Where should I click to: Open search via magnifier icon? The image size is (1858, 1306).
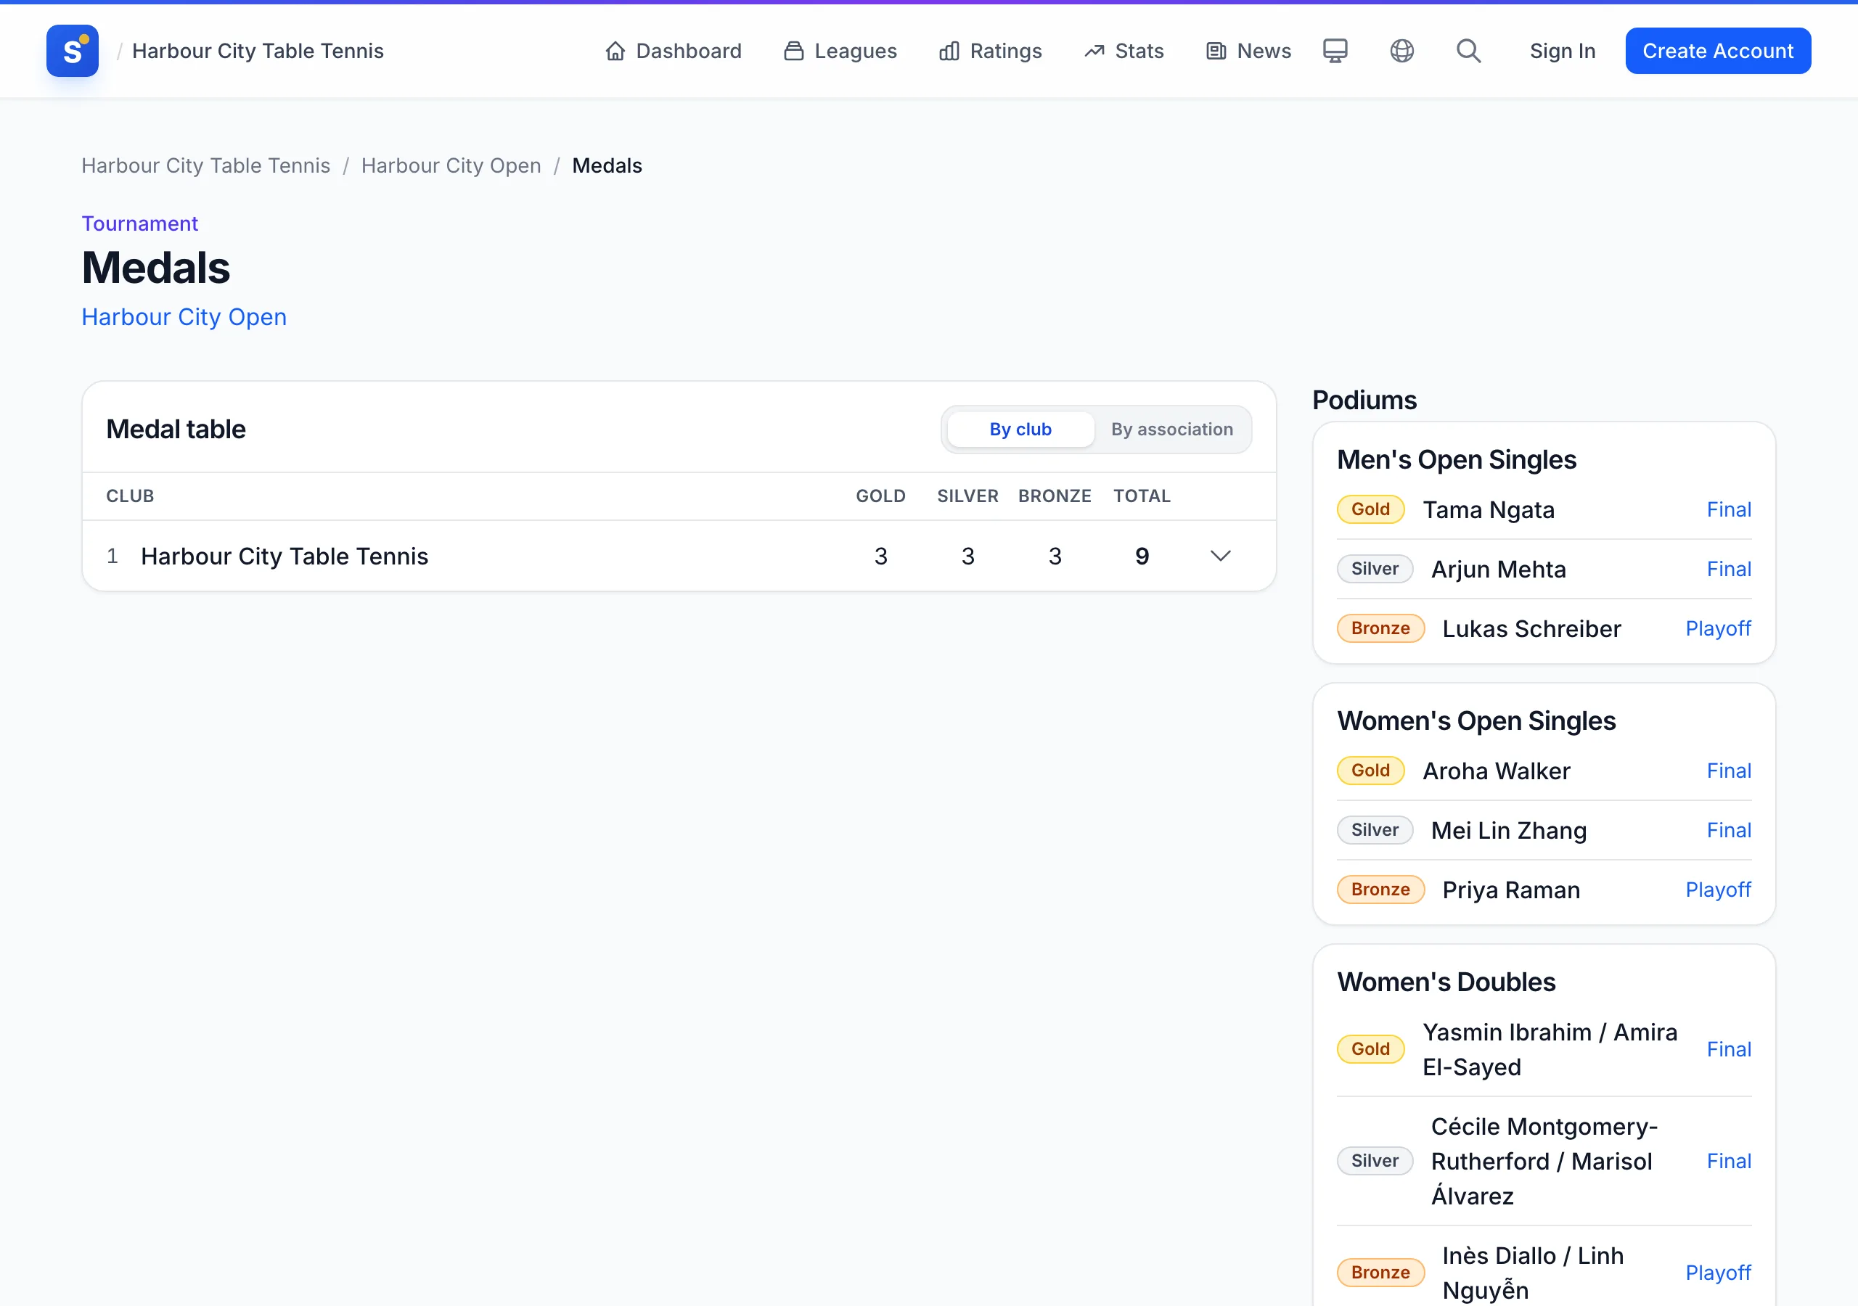pos(1469,51)
